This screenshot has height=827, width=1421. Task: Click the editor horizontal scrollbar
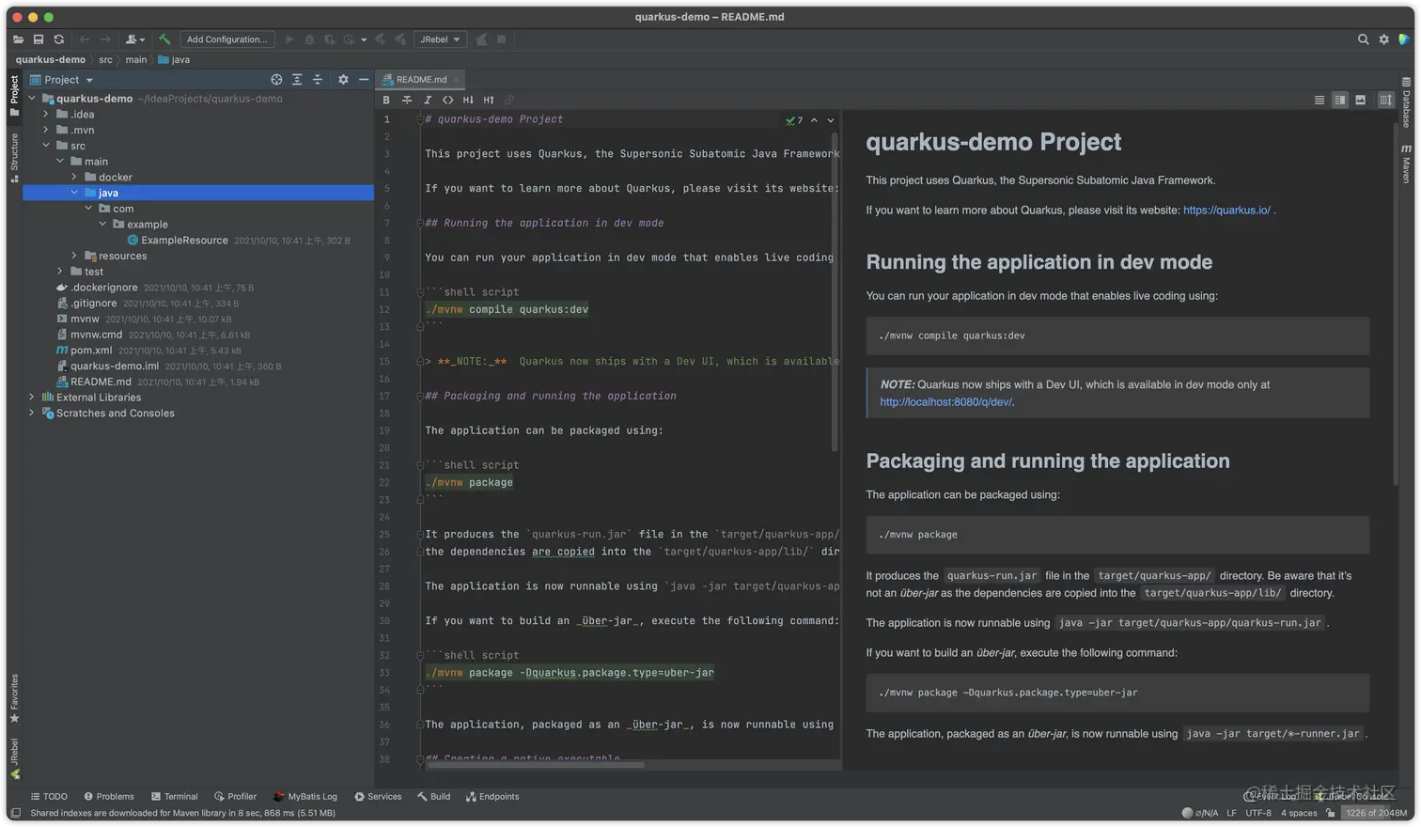coord(536,765)
